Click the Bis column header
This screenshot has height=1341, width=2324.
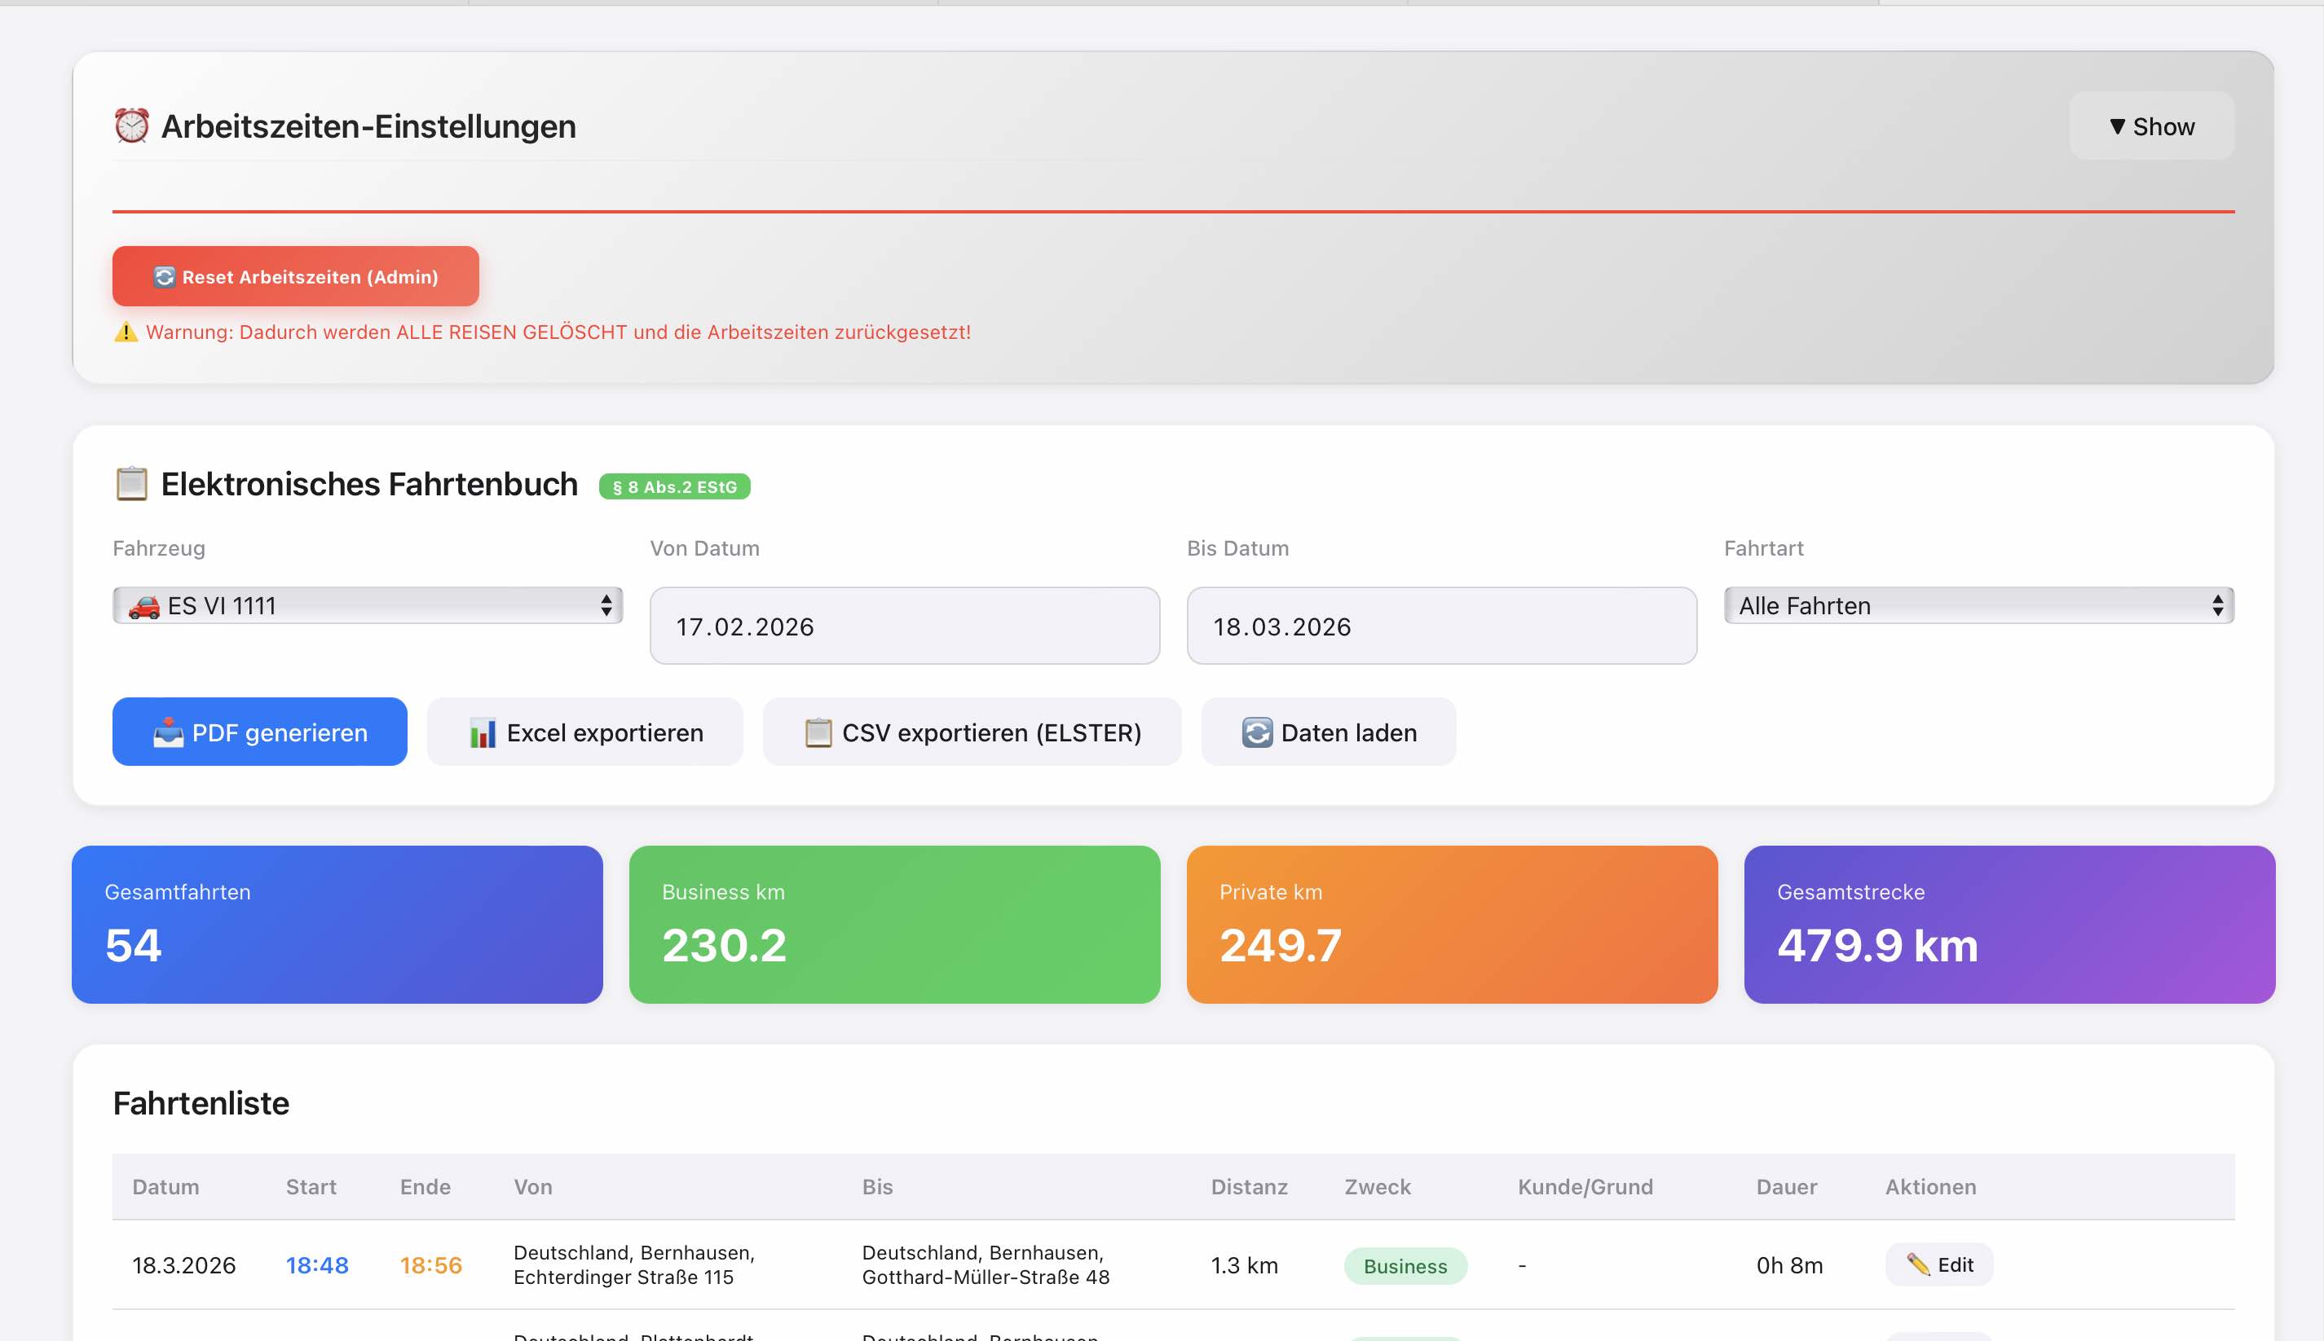click(x=877, y=1187)
